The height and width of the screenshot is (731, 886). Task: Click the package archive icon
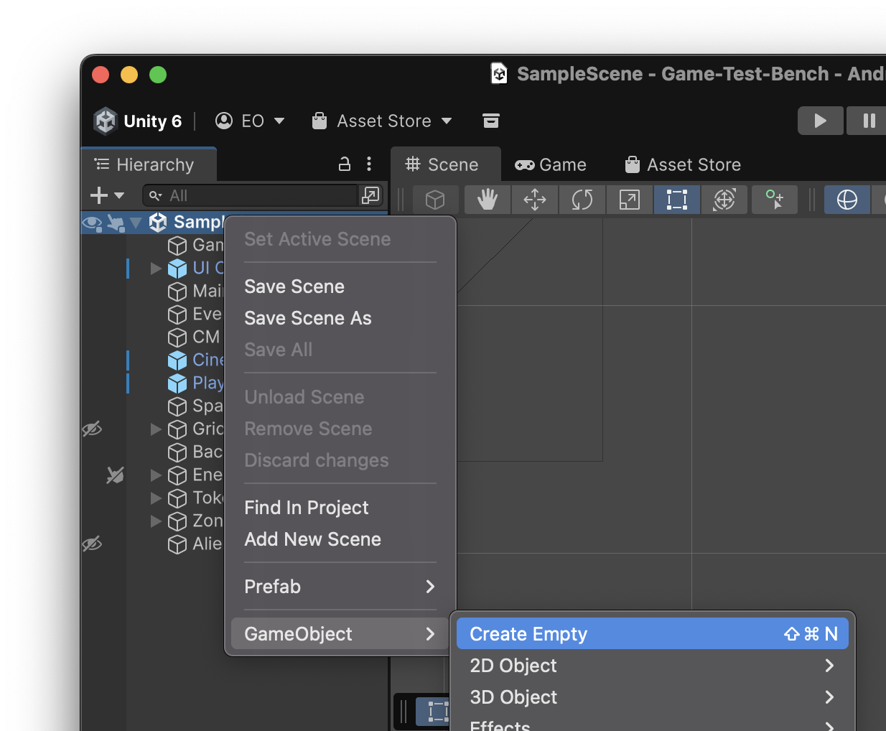coord(491,121)
